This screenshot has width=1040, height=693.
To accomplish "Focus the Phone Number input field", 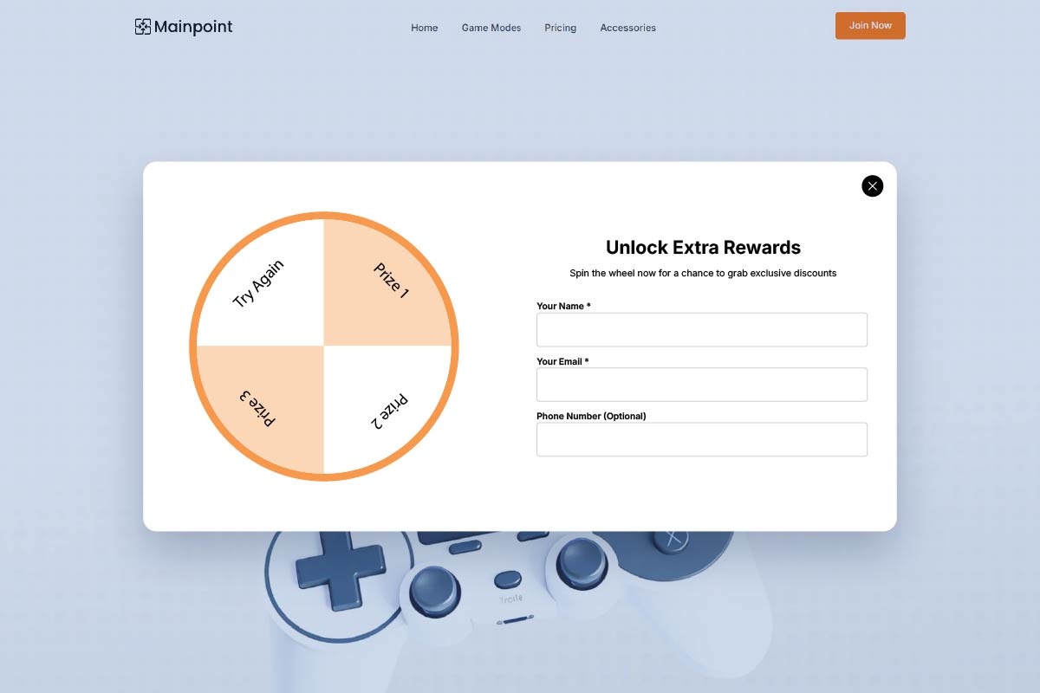I will click(x=702, y=439).
